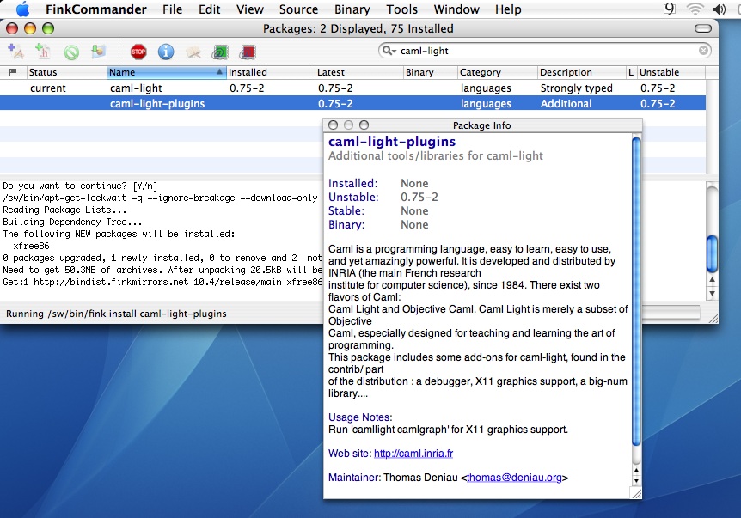Click the output pane scroll down arrow
741x518 pixels.
[712, 293]
